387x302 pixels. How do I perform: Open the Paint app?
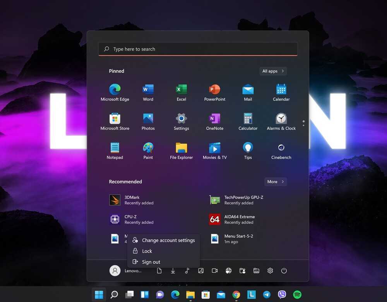[148, 151]
